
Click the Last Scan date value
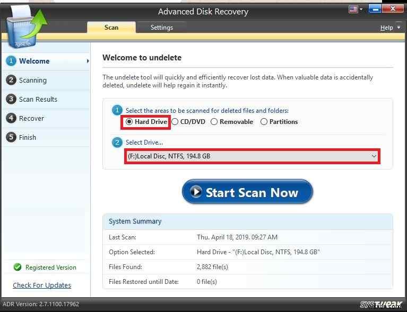click(x=237, y=237)
